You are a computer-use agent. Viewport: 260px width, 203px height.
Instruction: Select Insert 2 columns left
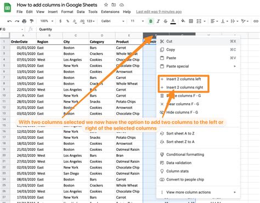pos(199,79)
